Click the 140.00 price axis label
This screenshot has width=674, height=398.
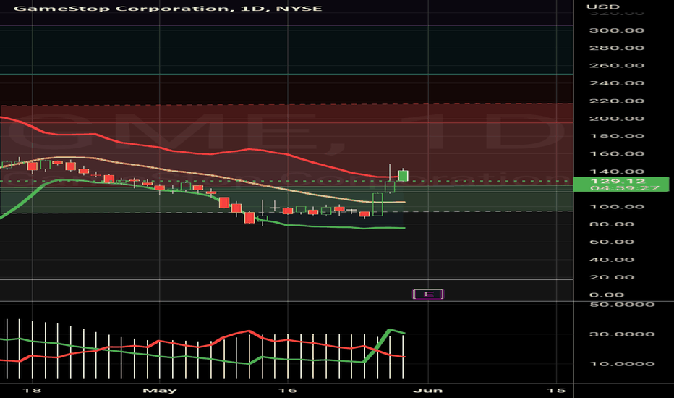(616, 172)
